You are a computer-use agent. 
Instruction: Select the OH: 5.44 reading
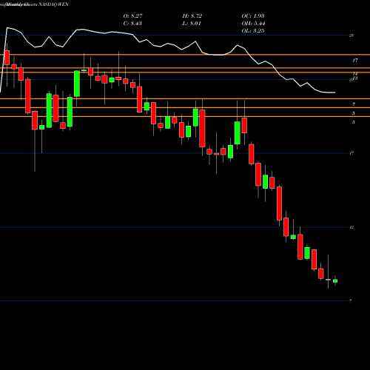tap(253, 24)
